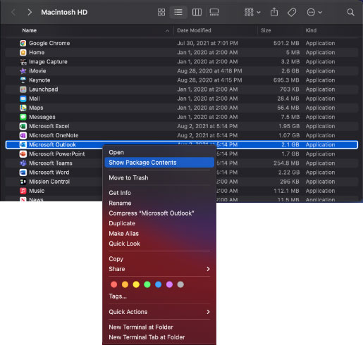Click the Share toolbar icon
363x345 pixels.
pos(274,12)
